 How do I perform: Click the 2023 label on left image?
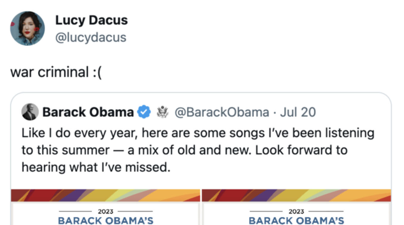click(x=105, y=211)
